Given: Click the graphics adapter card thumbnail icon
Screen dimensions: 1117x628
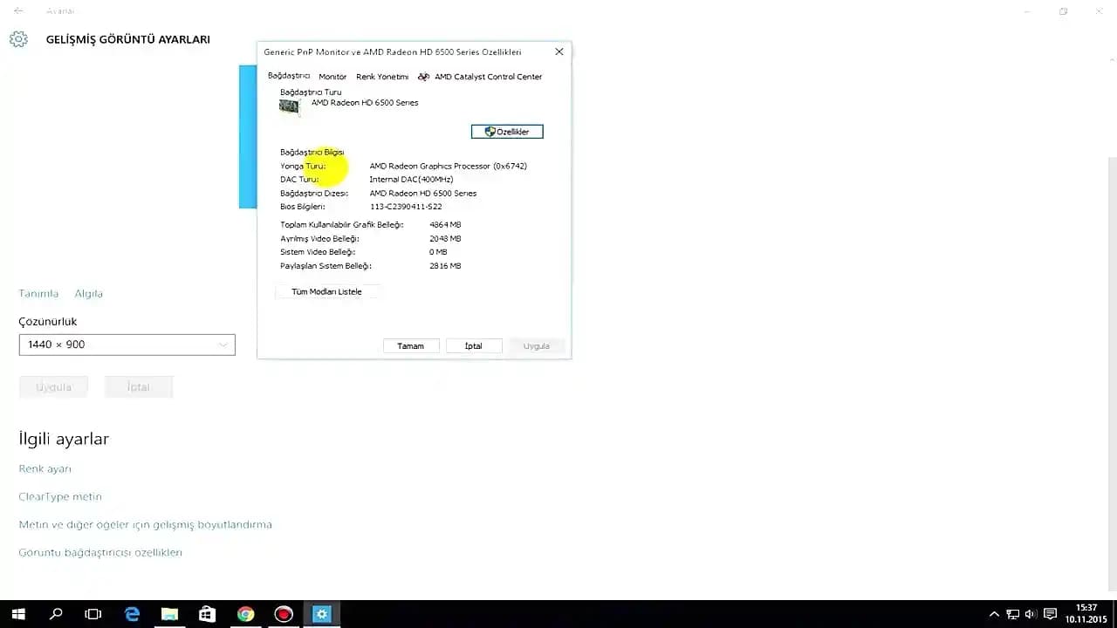Looking at the screenshot, I should pyautogui.click(x=289, y=106).
